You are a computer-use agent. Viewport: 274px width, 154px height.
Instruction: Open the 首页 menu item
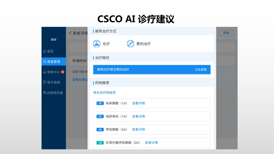click(50, 51)
